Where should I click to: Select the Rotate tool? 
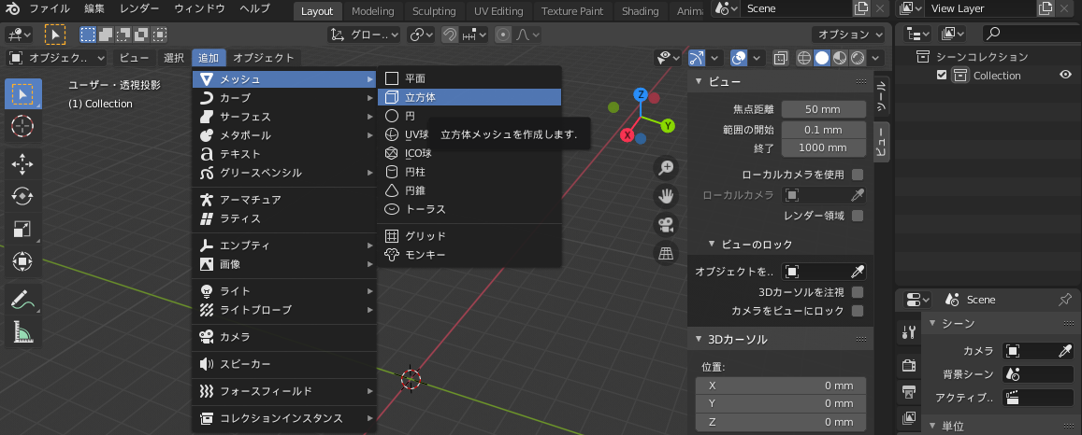[22, 197]
